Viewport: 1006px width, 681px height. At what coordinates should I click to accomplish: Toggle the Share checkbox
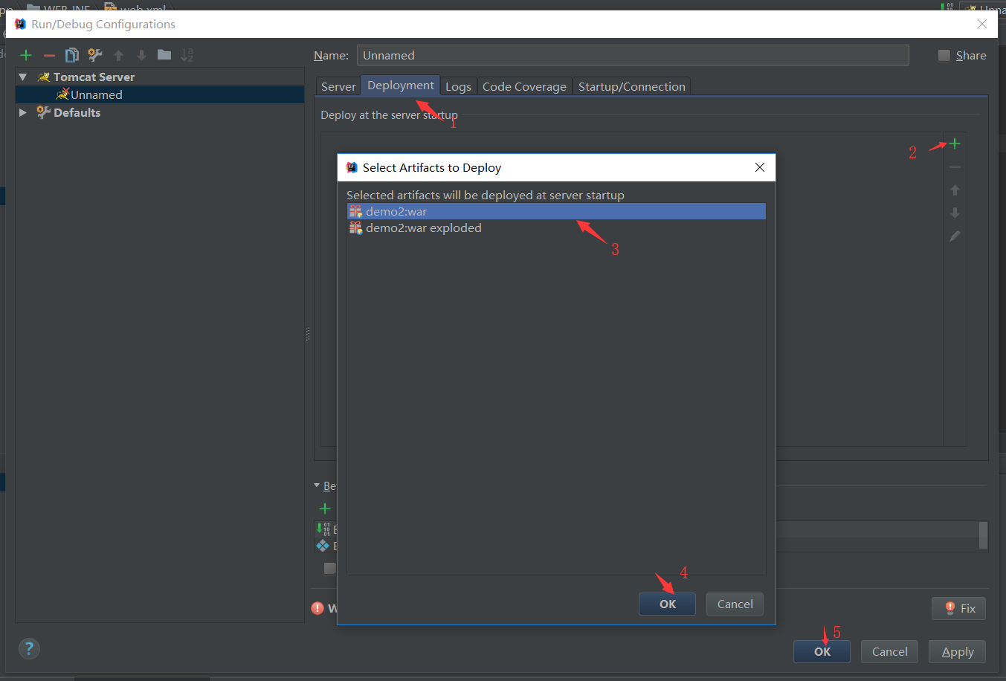(944, 56)
